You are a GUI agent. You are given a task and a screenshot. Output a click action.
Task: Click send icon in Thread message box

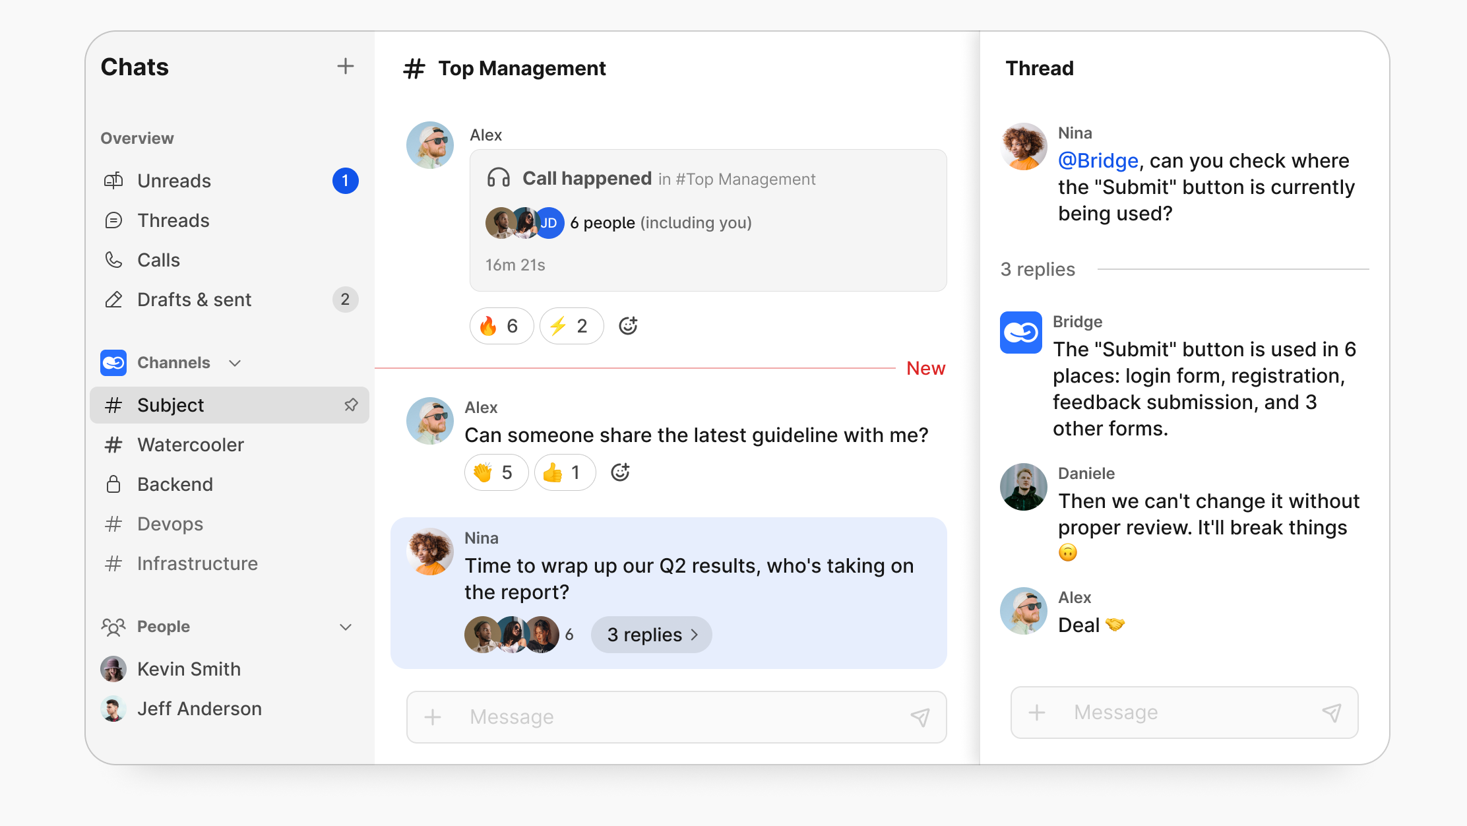1332,713
